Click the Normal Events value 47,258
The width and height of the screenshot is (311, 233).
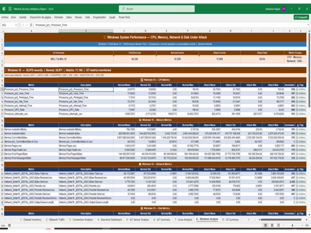tap(177, 59)
